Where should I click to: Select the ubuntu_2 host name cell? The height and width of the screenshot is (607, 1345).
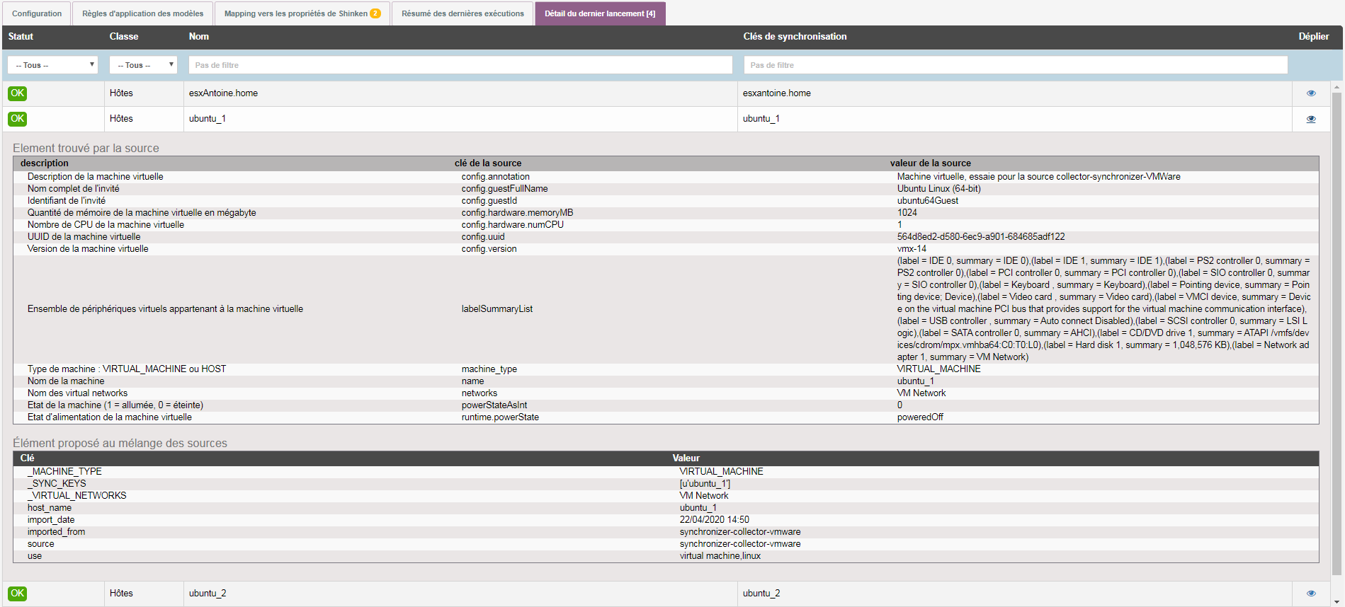tap(208, 594)
